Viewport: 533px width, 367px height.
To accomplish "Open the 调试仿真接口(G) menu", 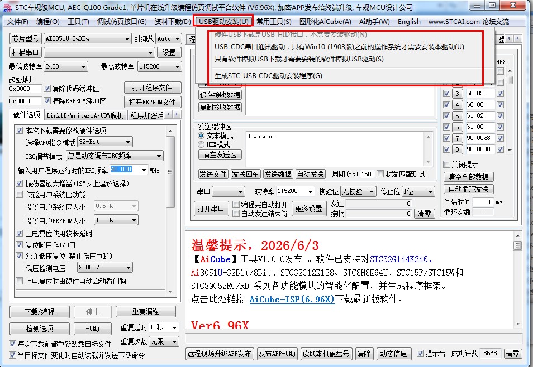I will [122, 22].
